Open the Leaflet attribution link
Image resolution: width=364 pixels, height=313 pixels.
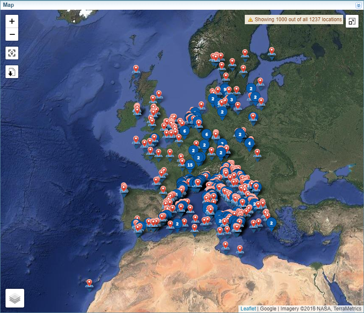click(248, 309)
